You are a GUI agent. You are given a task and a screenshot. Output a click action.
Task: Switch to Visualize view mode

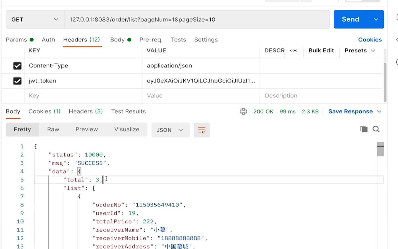127,129
